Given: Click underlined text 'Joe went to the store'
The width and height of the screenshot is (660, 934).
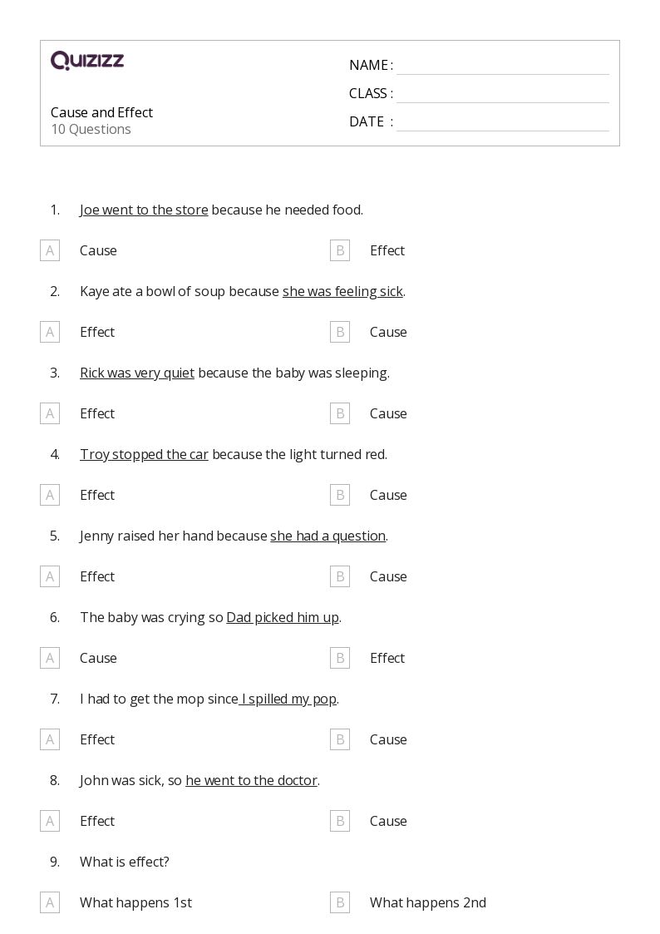Looking at the screenshot, I should [x=144, y=210].
